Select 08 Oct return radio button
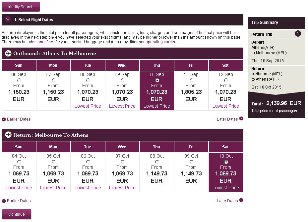The image size is (308, 222). [157, 162]
